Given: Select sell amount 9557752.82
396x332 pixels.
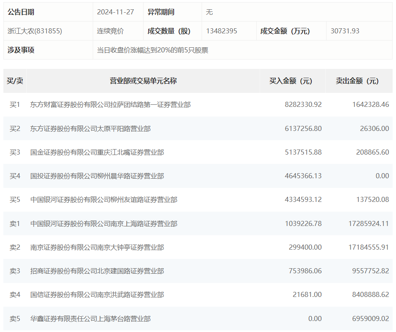Looking at the screenshot, I should point(371,271).
